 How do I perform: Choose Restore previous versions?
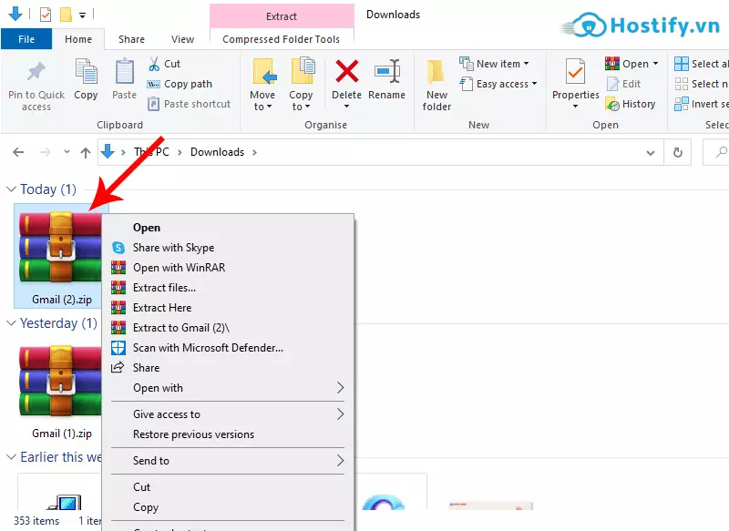(228, 434)
